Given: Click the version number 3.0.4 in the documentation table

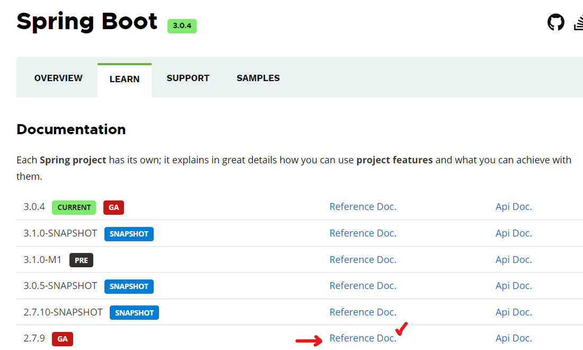Looking at the screenshot, I should 34,207.
